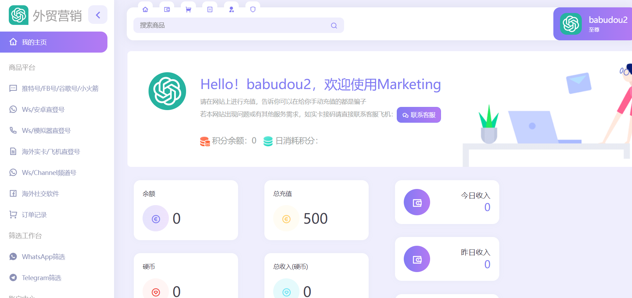This screenshot has width=632, height=298.
Task: Click the 日消耗积分 label
Action: (297, 141)
